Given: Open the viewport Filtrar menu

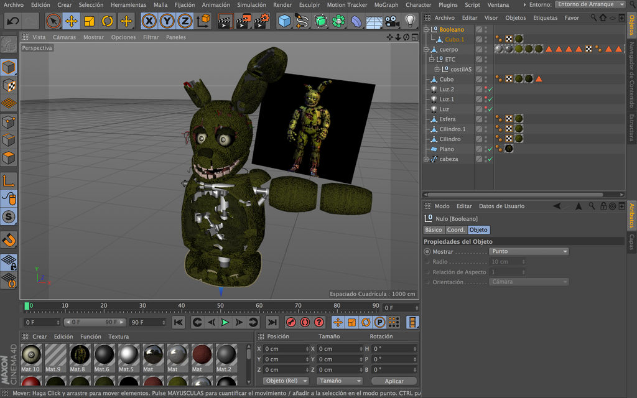Looking at the screenshot, I should click(151, 37).
